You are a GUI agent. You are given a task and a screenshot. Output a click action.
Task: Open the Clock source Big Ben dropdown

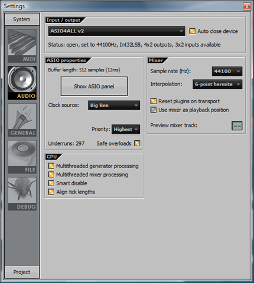114,106
